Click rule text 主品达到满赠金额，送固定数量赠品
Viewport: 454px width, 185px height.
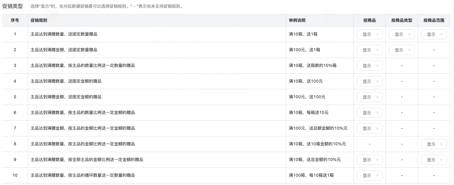point(64,50)
